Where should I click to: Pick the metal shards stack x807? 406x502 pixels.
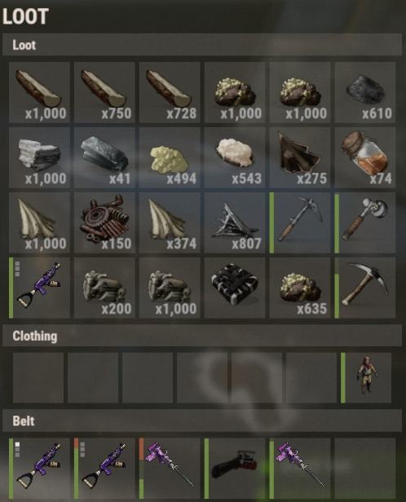click(235, 222)
